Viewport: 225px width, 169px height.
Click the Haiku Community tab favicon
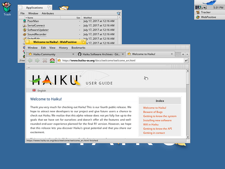point(30,54)
